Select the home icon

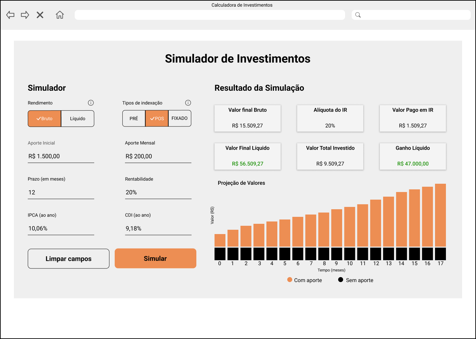click(x=60, y=15)
